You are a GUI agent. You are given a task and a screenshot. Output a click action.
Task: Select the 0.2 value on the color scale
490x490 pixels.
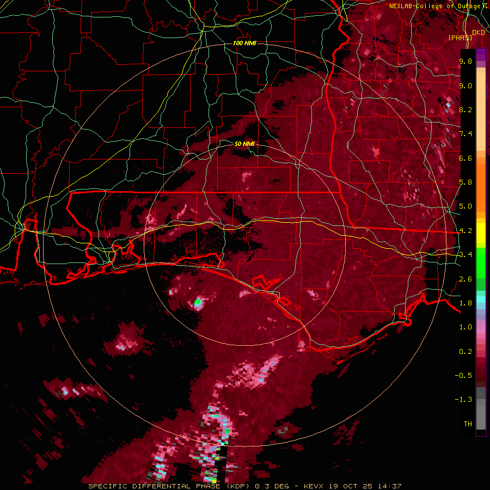tap(465, 352)
